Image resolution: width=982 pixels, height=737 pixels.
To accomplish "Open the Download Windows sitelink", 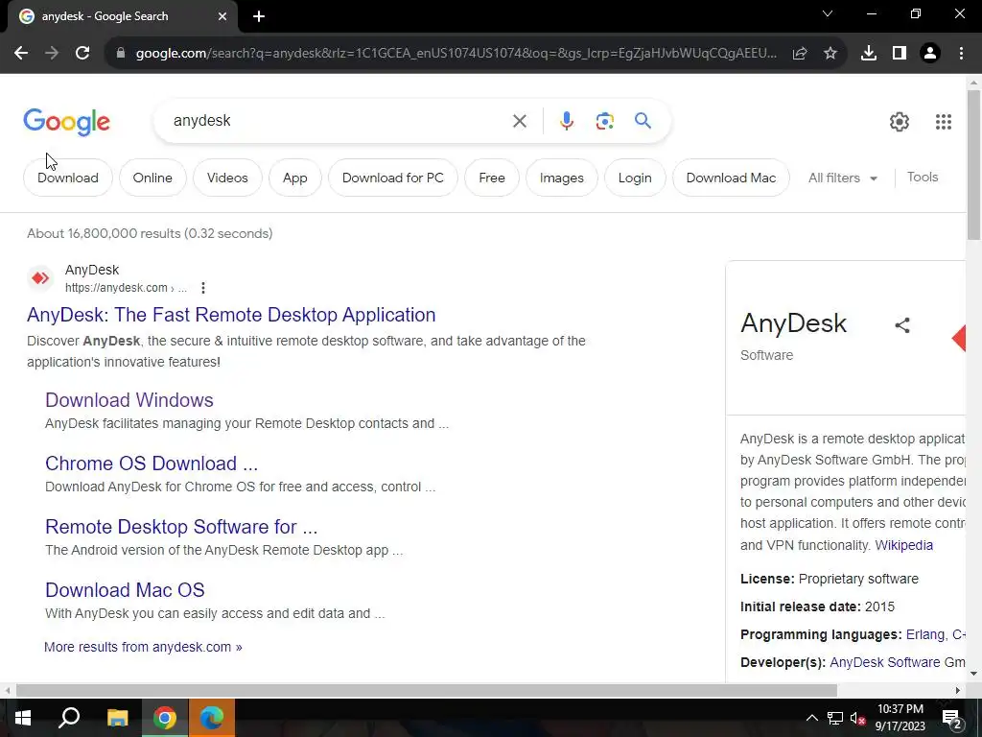I will coord(129,400).
